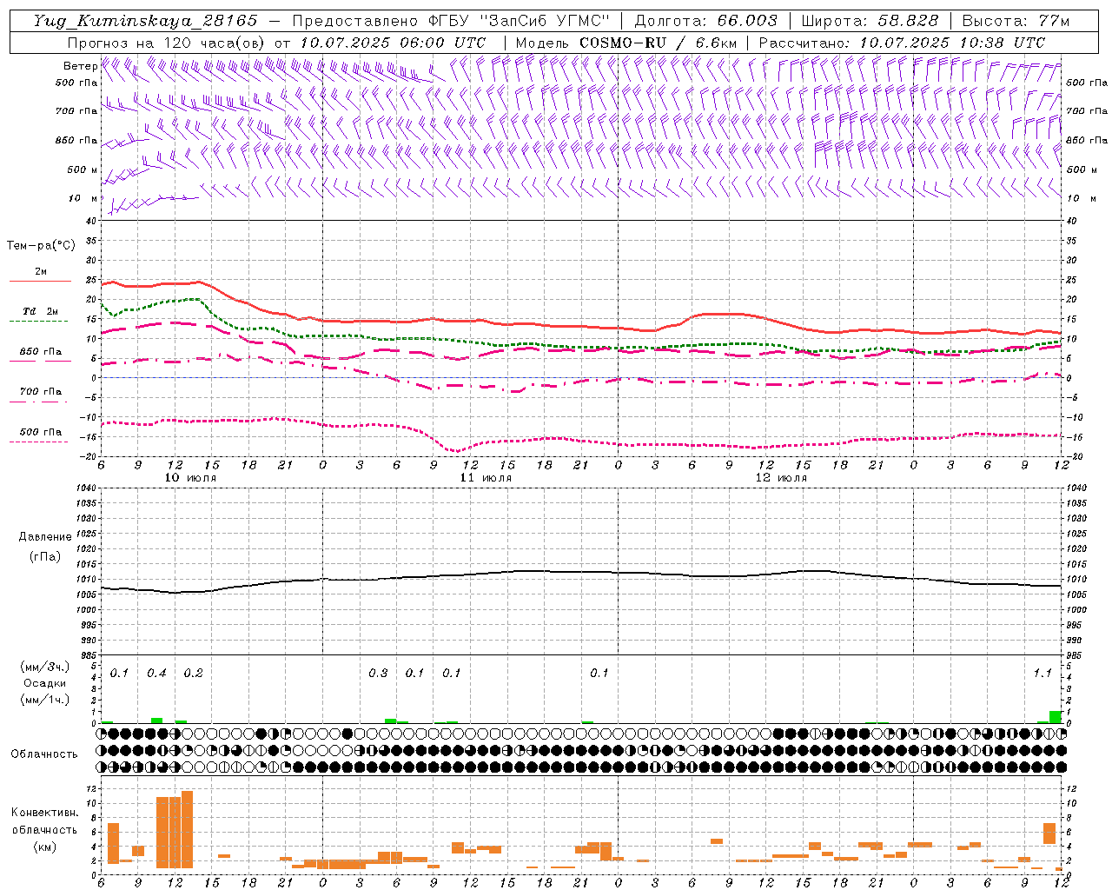Viewport: 1112px width, 890px height.
Task: Click the 850 гПа temperature legend entry
Action: click(41, 352)
